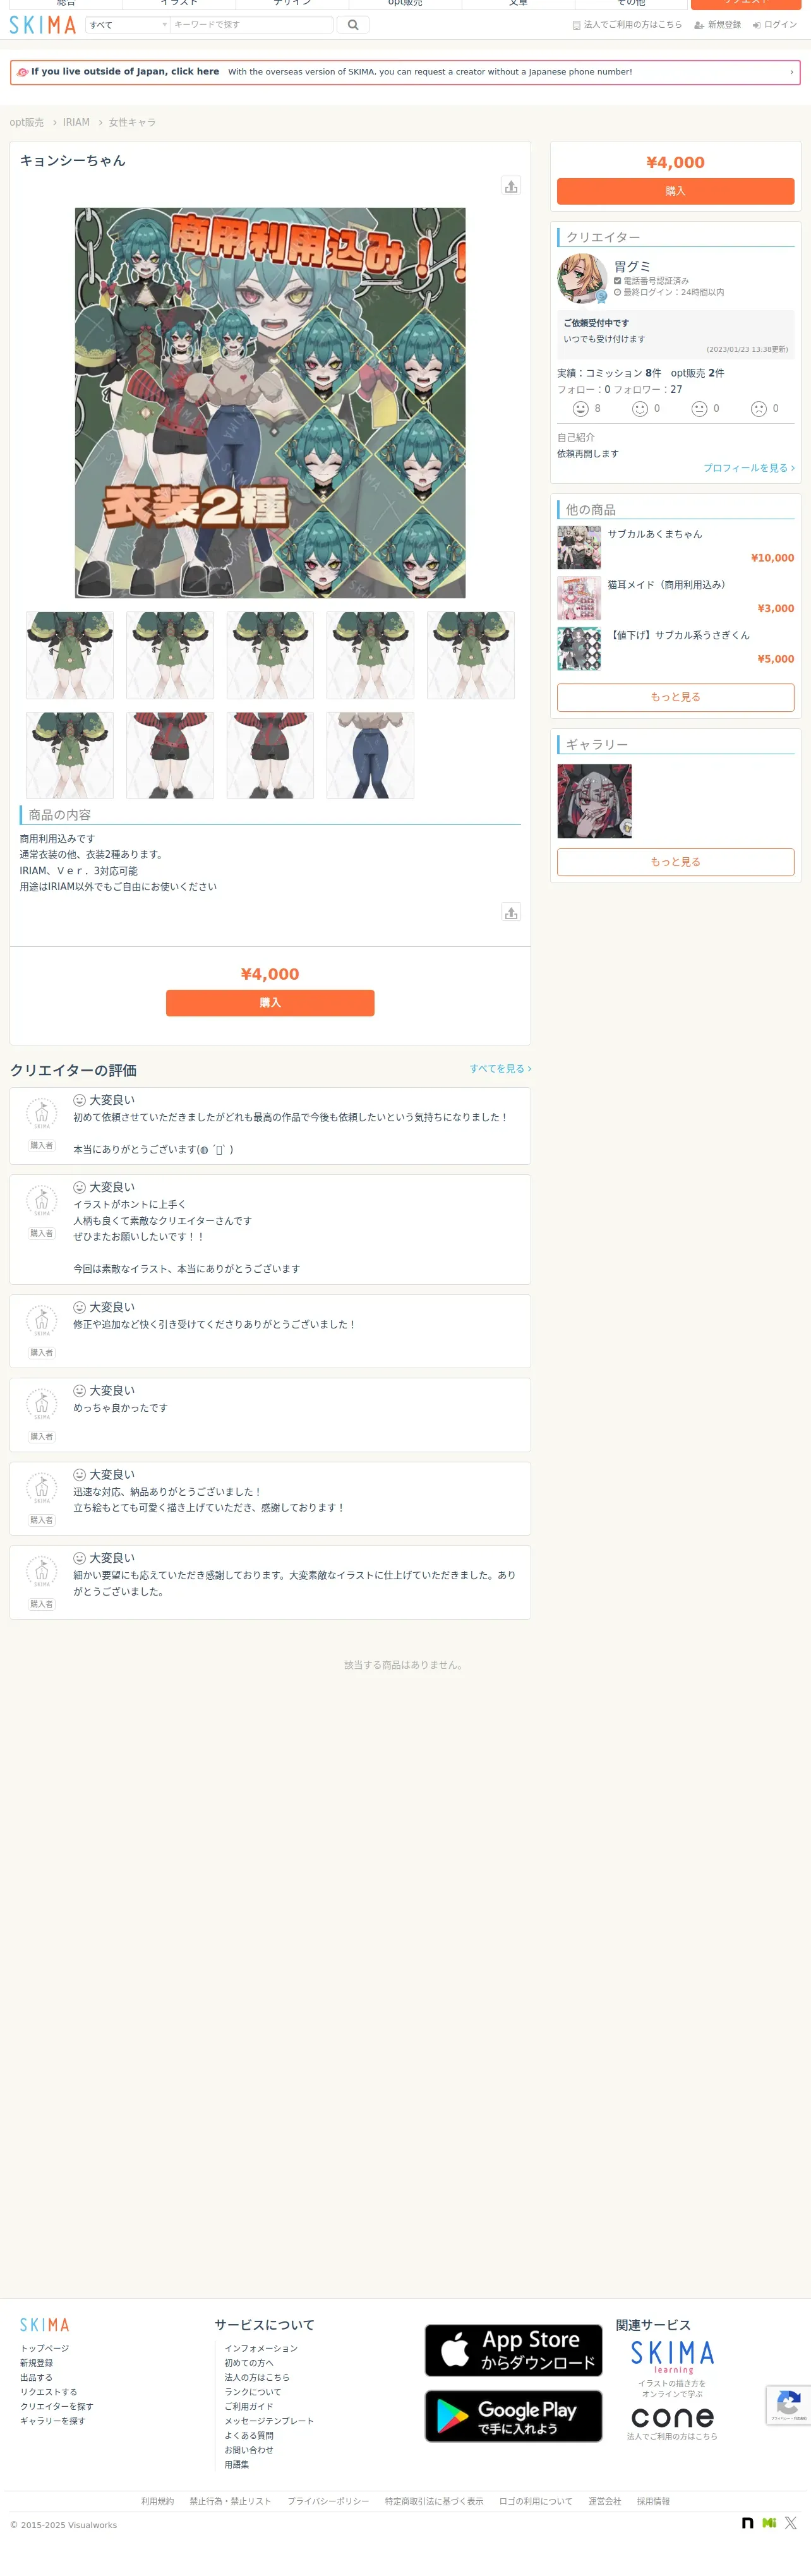Click the Google Play download badge
Viewport: 811px width, 2576px height.
[x=513, y=2416]
